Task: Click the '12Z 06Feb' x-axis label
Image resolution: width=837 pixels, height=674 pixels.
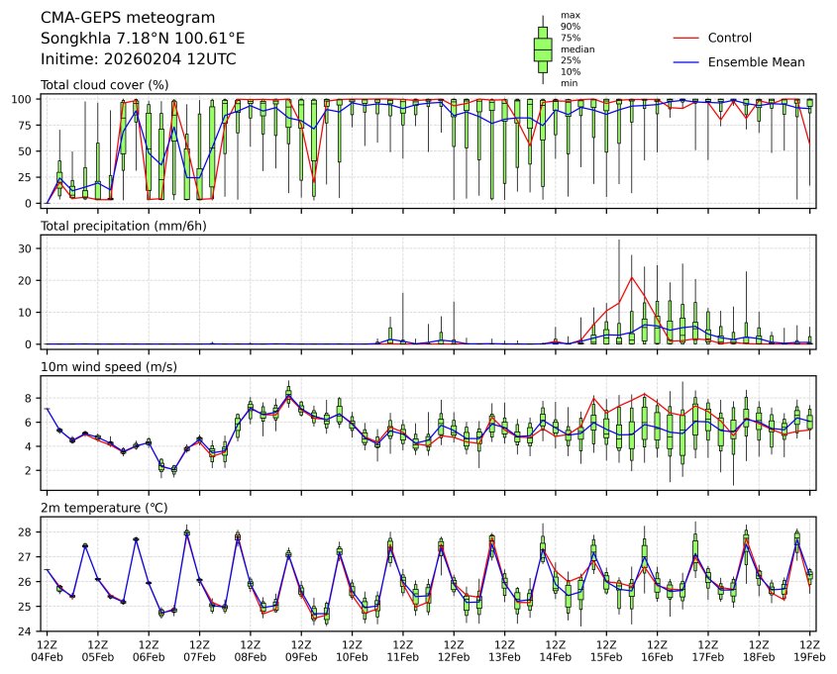Action: 149,650
